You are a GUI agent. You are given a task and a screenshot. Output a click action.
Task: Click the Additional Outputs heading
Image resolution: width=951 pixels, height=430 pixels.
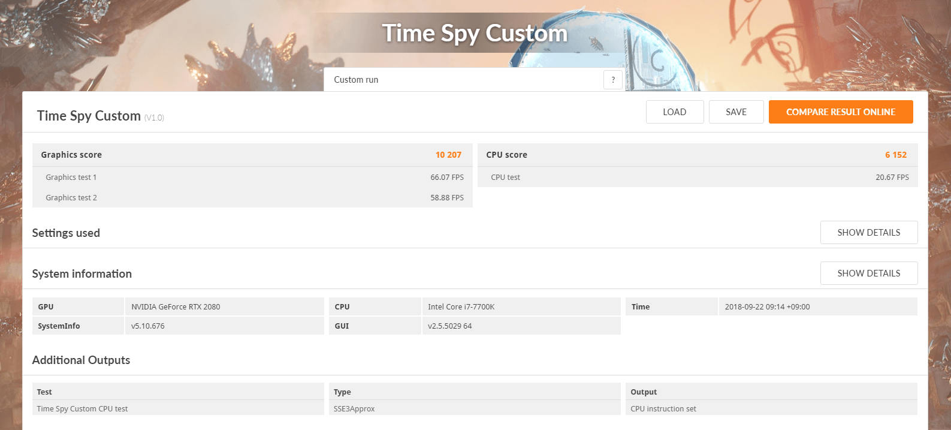tap(81, 360)
